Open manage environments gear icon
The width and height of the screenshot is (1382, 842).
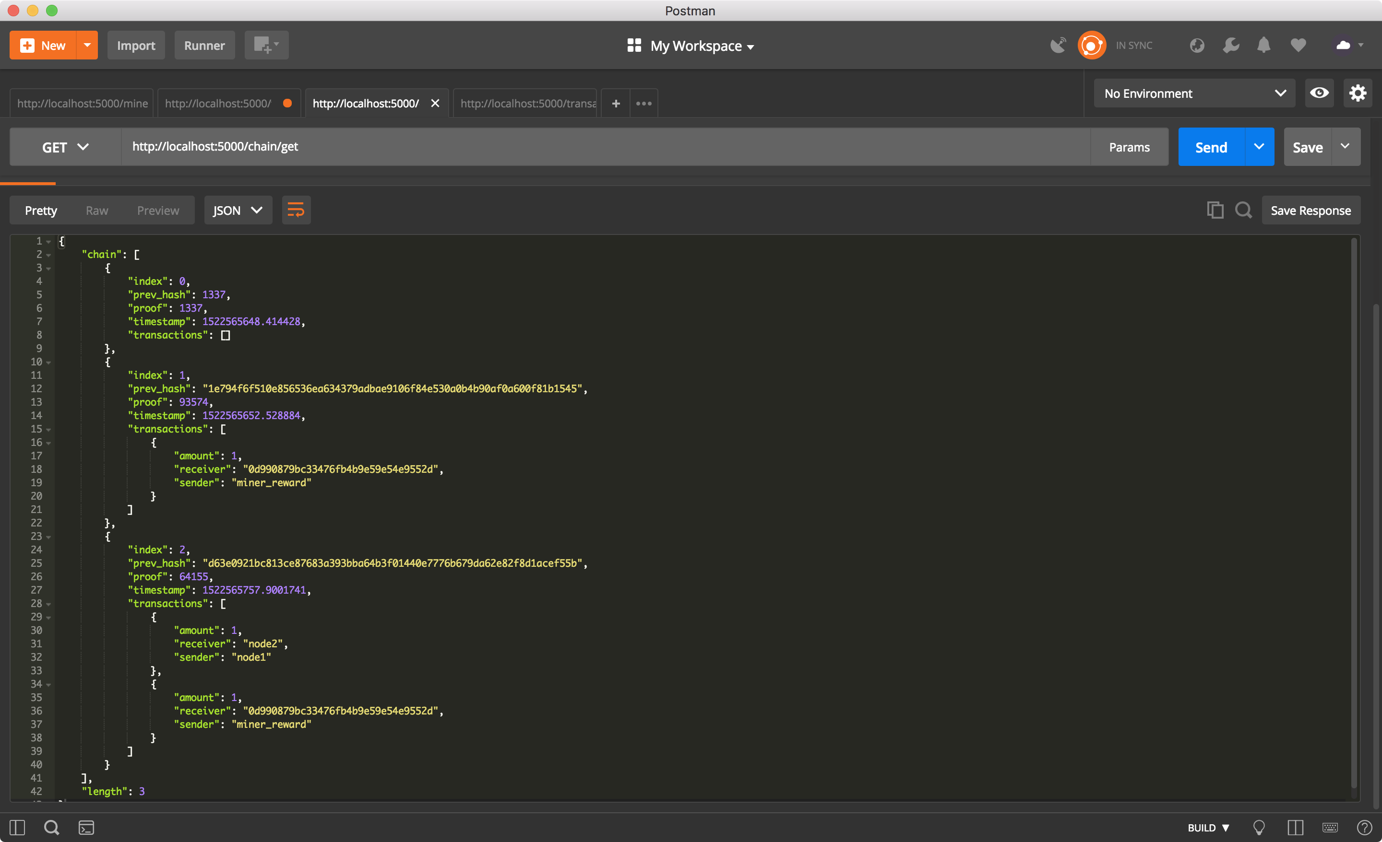click(1358, 93)
